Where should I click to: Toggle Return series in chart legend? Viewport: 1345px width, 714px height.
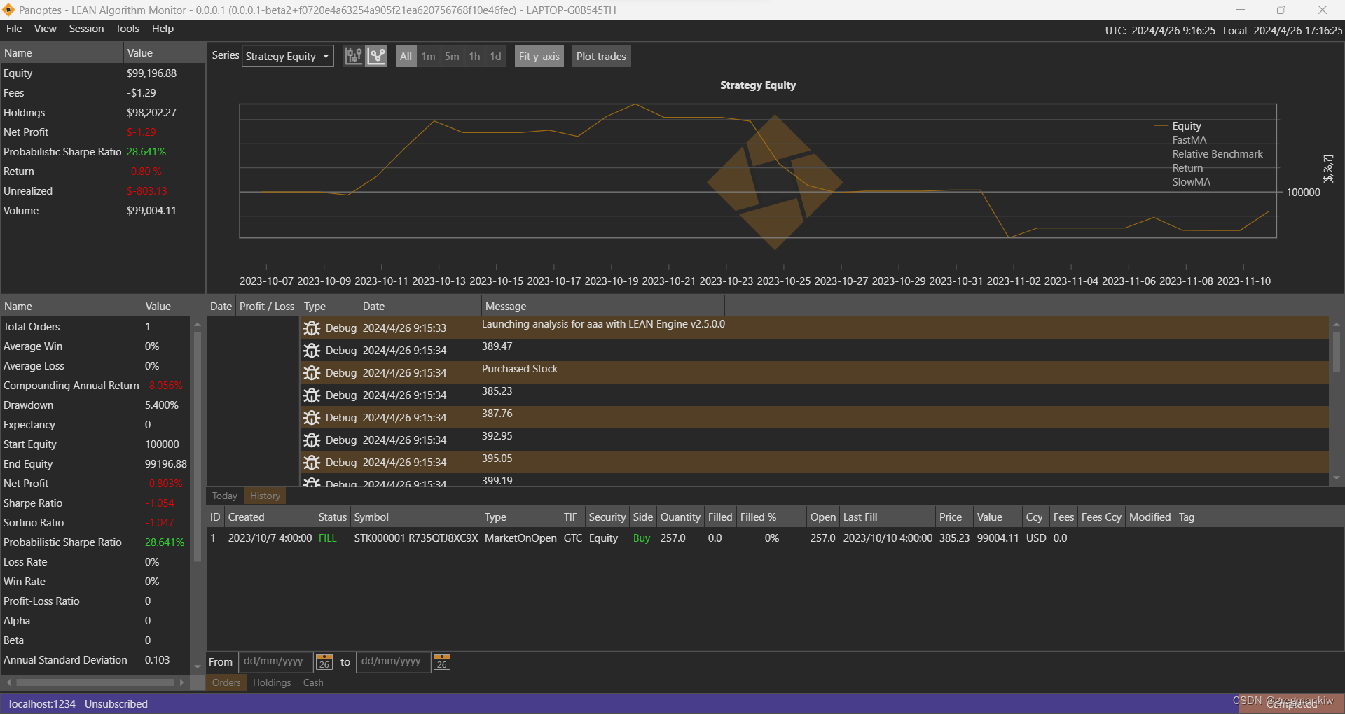click(1187, 168)
